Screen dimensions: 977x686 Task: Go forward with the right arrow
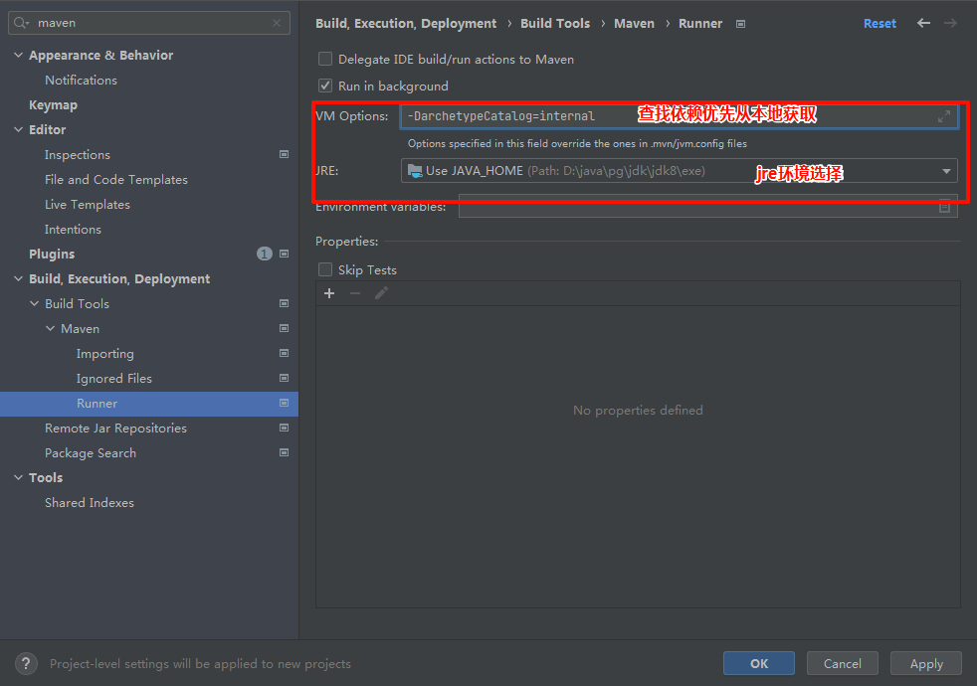[x=950, y=23]
